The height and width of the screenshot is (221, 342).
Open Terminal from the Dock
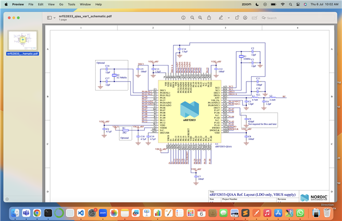point(48,213)
